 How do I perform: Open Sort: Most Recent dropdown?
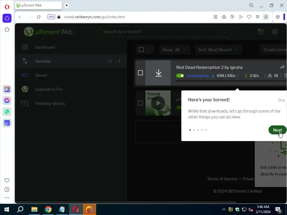coord(218,50)
